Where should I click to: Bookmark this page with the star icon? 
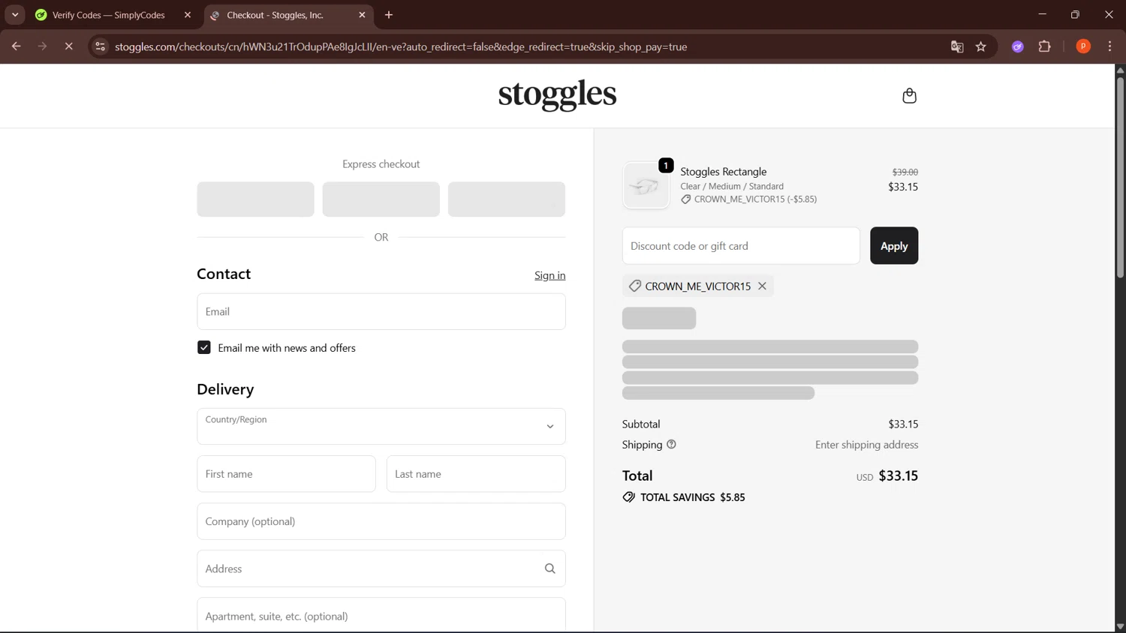pos(980,46)
